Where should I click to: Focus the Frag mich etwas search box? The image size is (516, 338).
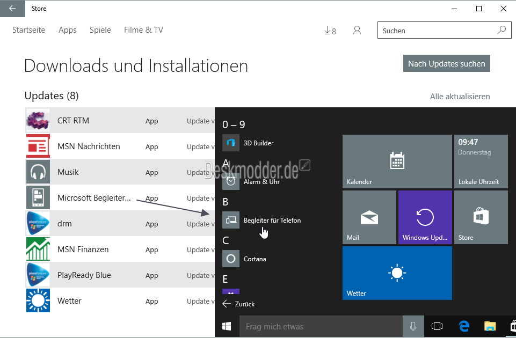(321, 326)
